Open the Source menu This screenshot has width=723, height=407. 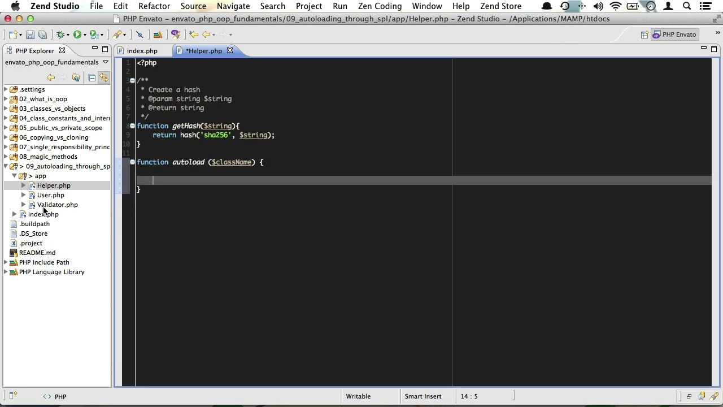[x=193, y=6]
